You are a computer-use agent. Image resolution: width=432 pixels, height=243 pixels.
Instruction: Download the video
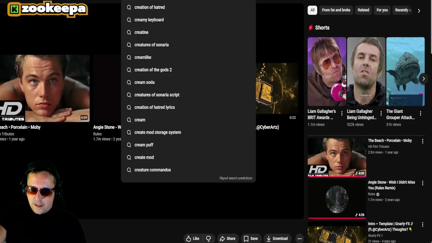[277, 239]
